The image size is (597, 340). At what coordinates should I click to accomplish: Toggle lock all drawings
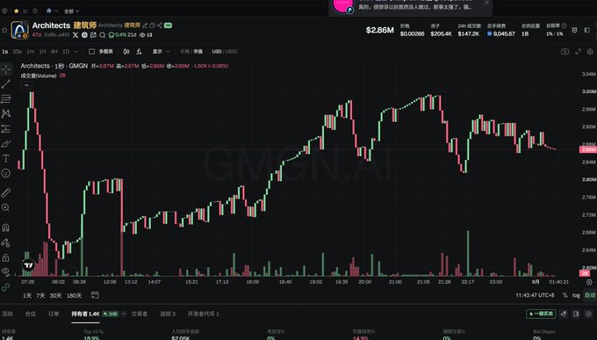6,257
